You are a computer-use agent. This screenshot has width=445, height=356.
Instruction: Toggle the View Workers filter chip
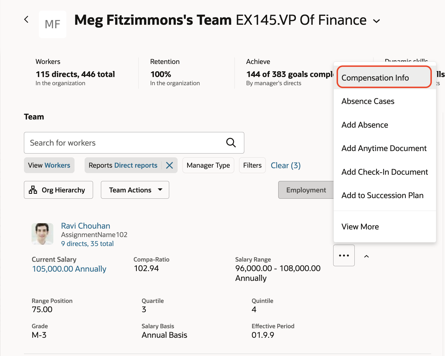tap(49, 165)
